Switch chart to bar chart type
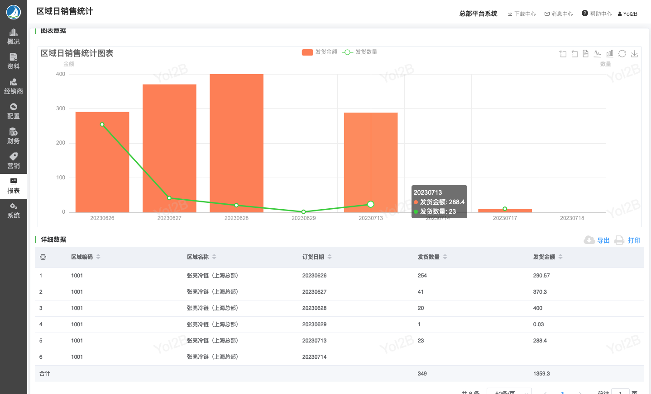This screenshot has height=394, width=651. click(610, 54)
